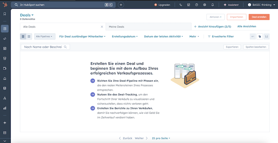Open the CRM contacts sidebar icon
Image resolution: width=278 pixels, height=143 pixels.
(x=5, y=29)
